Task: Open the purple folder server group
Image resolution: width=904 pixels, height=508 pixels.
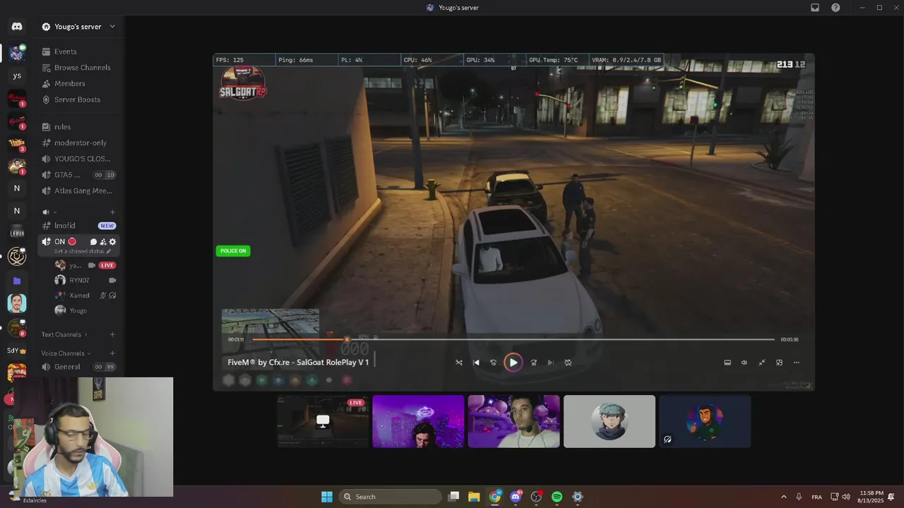Action: (x=17, y=281)
